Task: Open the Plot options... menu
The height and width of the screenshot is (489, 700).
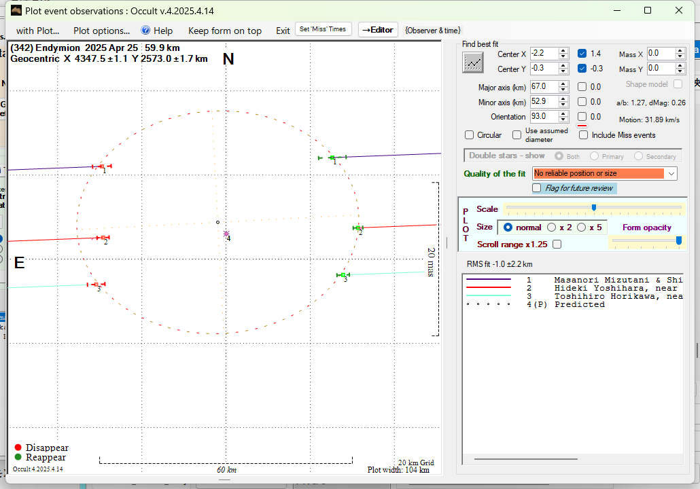Action: [x=101, y=31]
